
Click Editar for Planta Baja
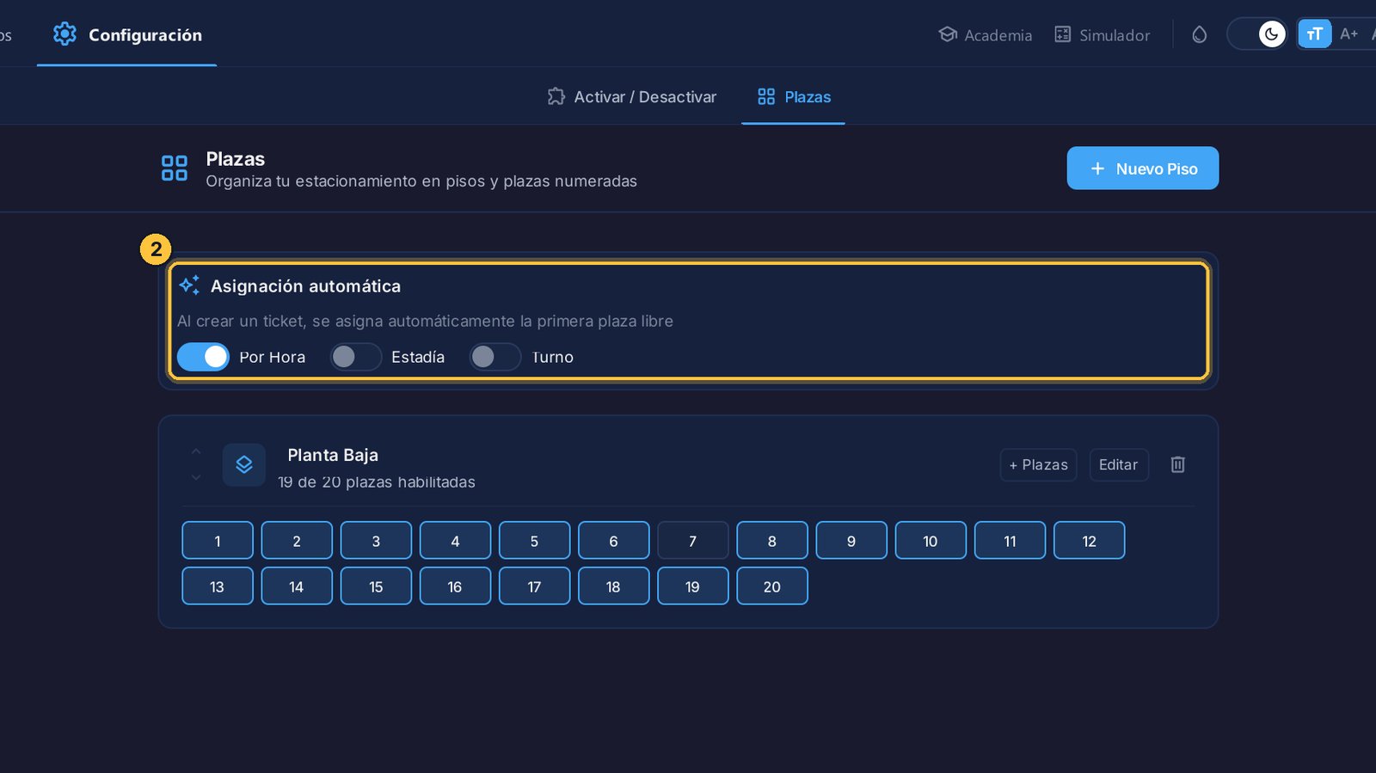[1119, 464]
